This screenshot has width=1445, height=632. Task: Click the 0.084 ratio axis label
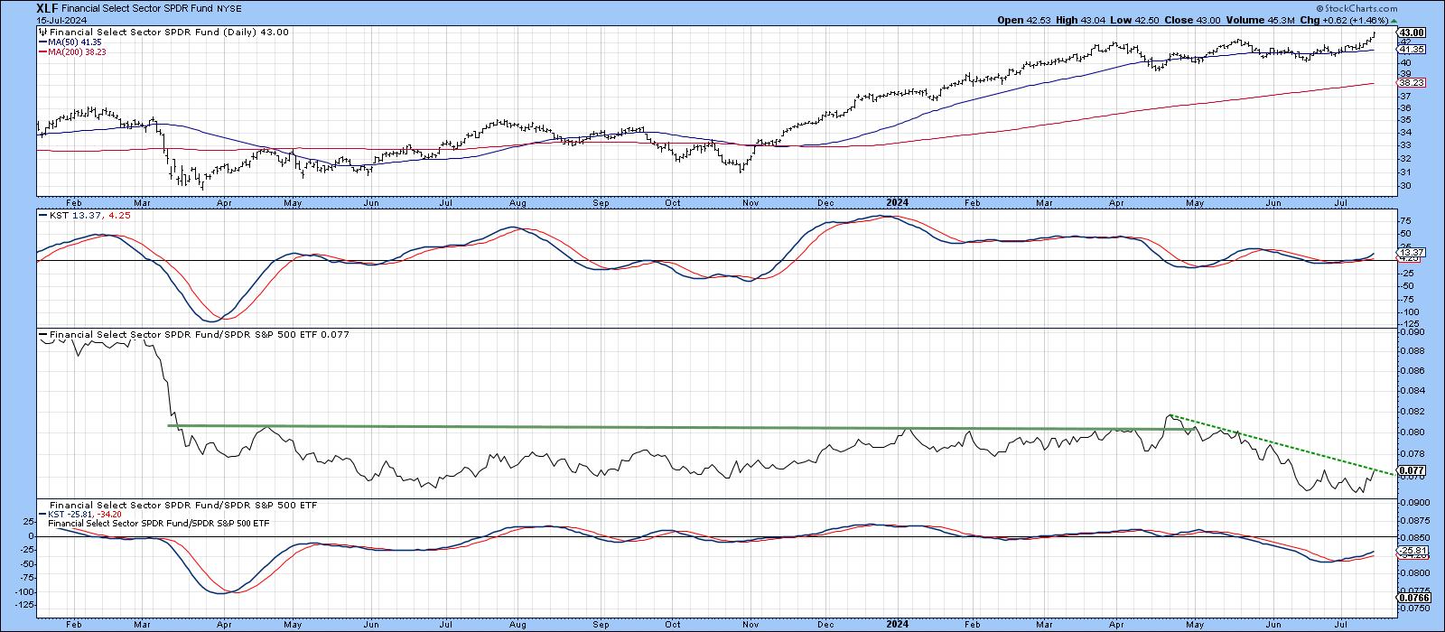point(1412,391)
